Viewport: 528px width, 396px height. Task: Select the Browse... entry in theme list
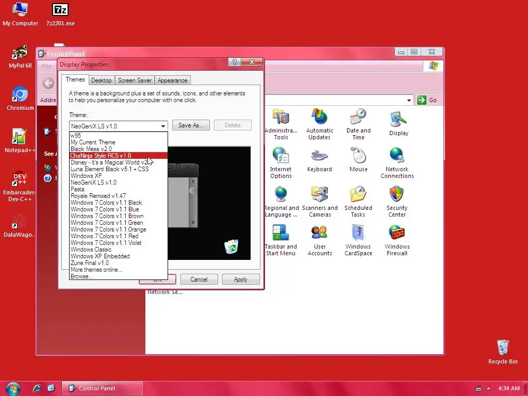[118, 276]
